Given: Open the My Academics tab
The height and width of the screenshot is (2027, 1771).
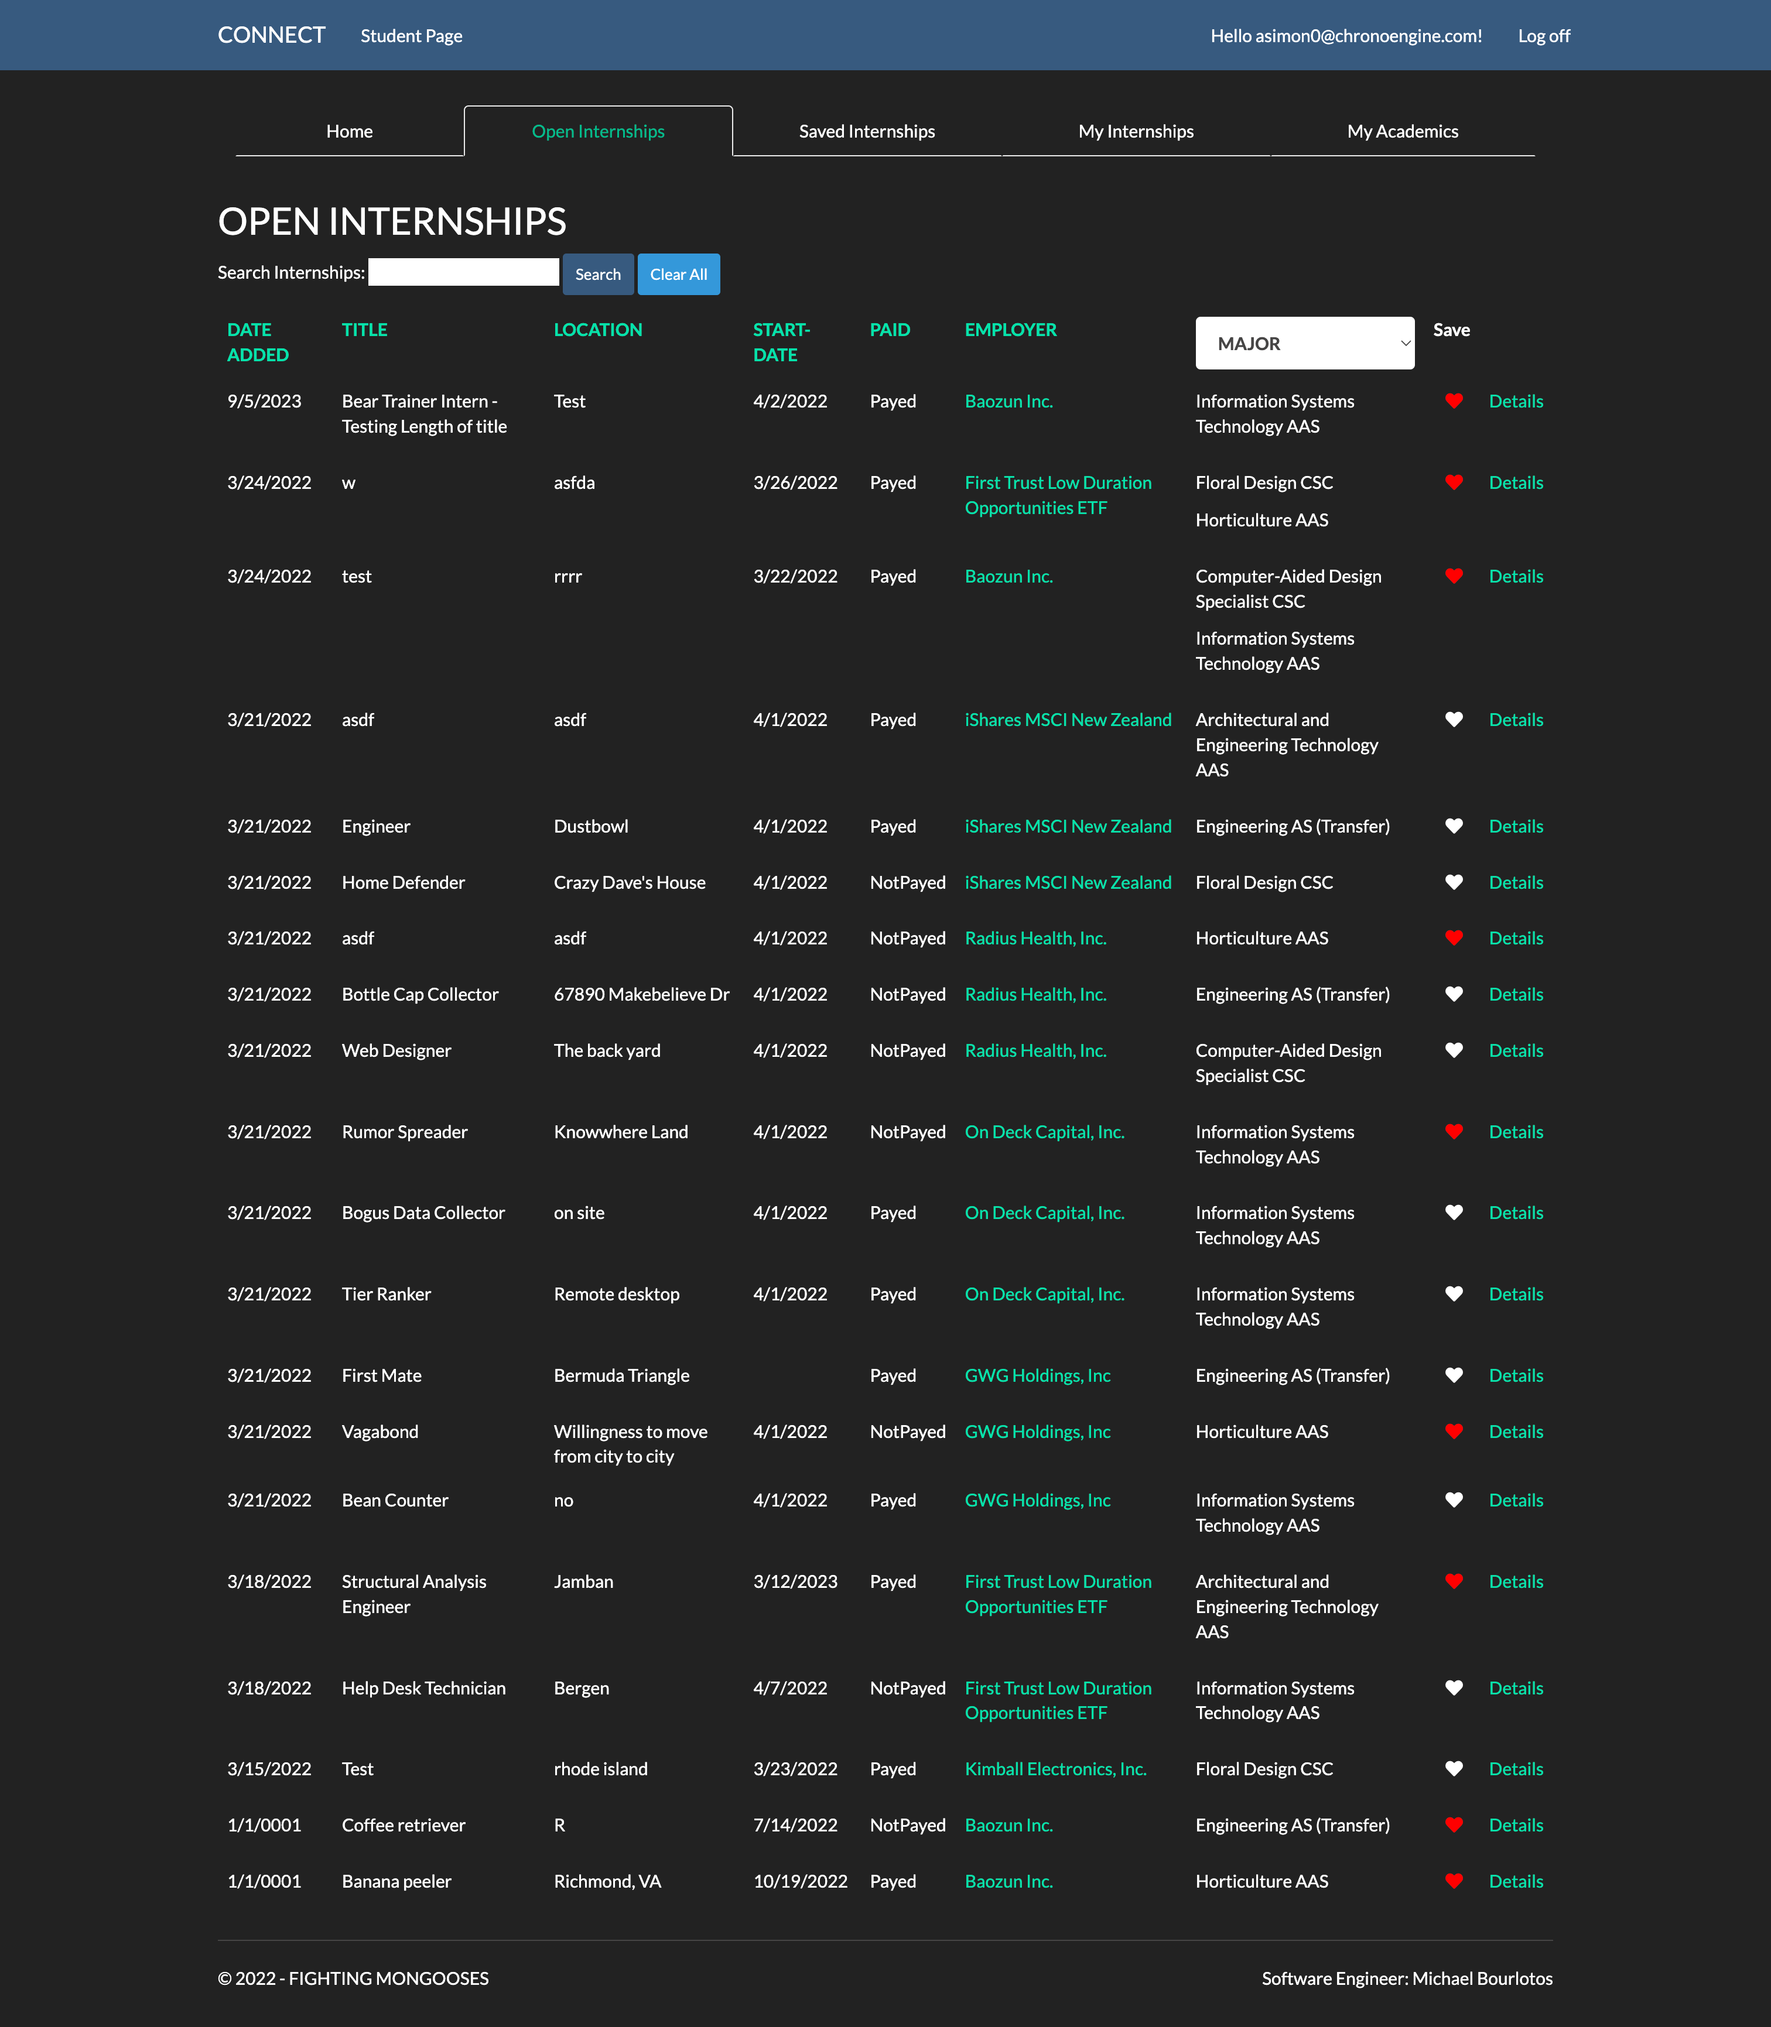Looking at the screenshot, I should (x=1401, y=131).
